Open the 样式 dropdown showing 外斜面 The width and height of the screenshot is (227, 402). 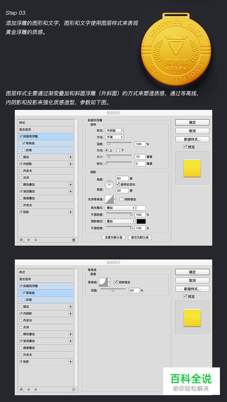tap(114, 131)
